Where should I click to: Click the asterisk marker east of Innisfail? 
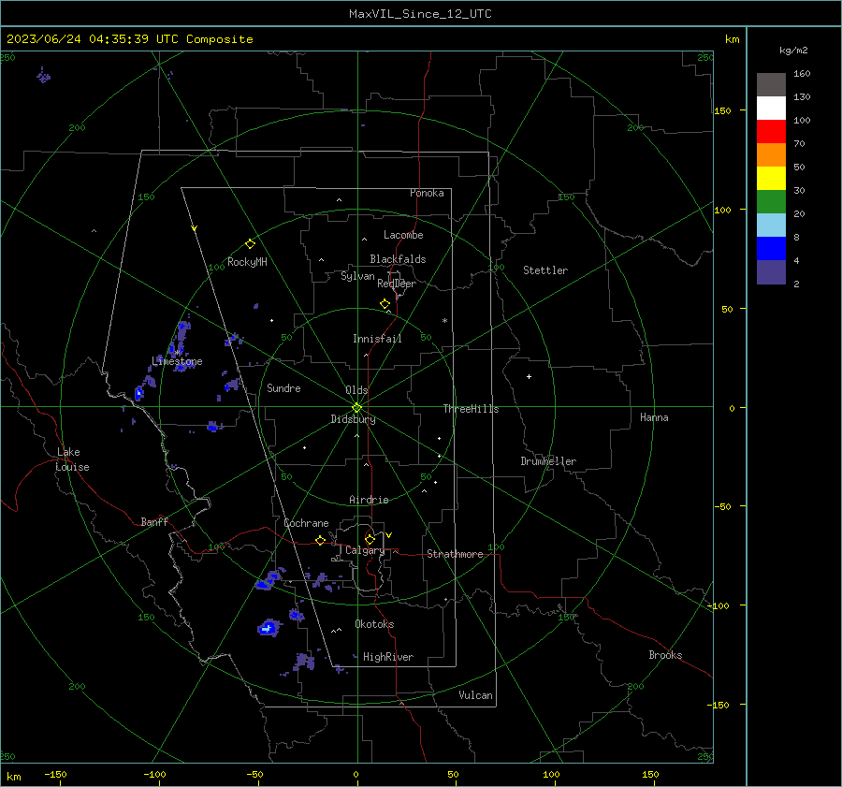pyautogui.click(x=444, y=321)
